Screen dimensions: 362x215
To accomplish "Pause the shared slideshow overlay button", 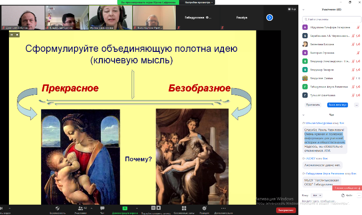I will 12,34.
